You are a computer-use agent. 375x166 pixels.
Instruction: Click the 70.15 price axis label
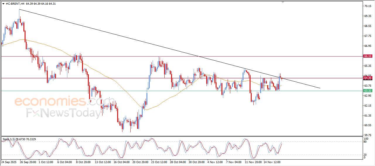click(367, 6)
